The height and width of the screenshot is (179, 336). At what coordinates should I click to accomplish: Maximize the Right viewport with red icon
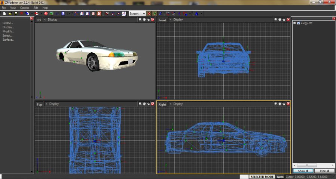pyautogui.click(x=288, y=104)
